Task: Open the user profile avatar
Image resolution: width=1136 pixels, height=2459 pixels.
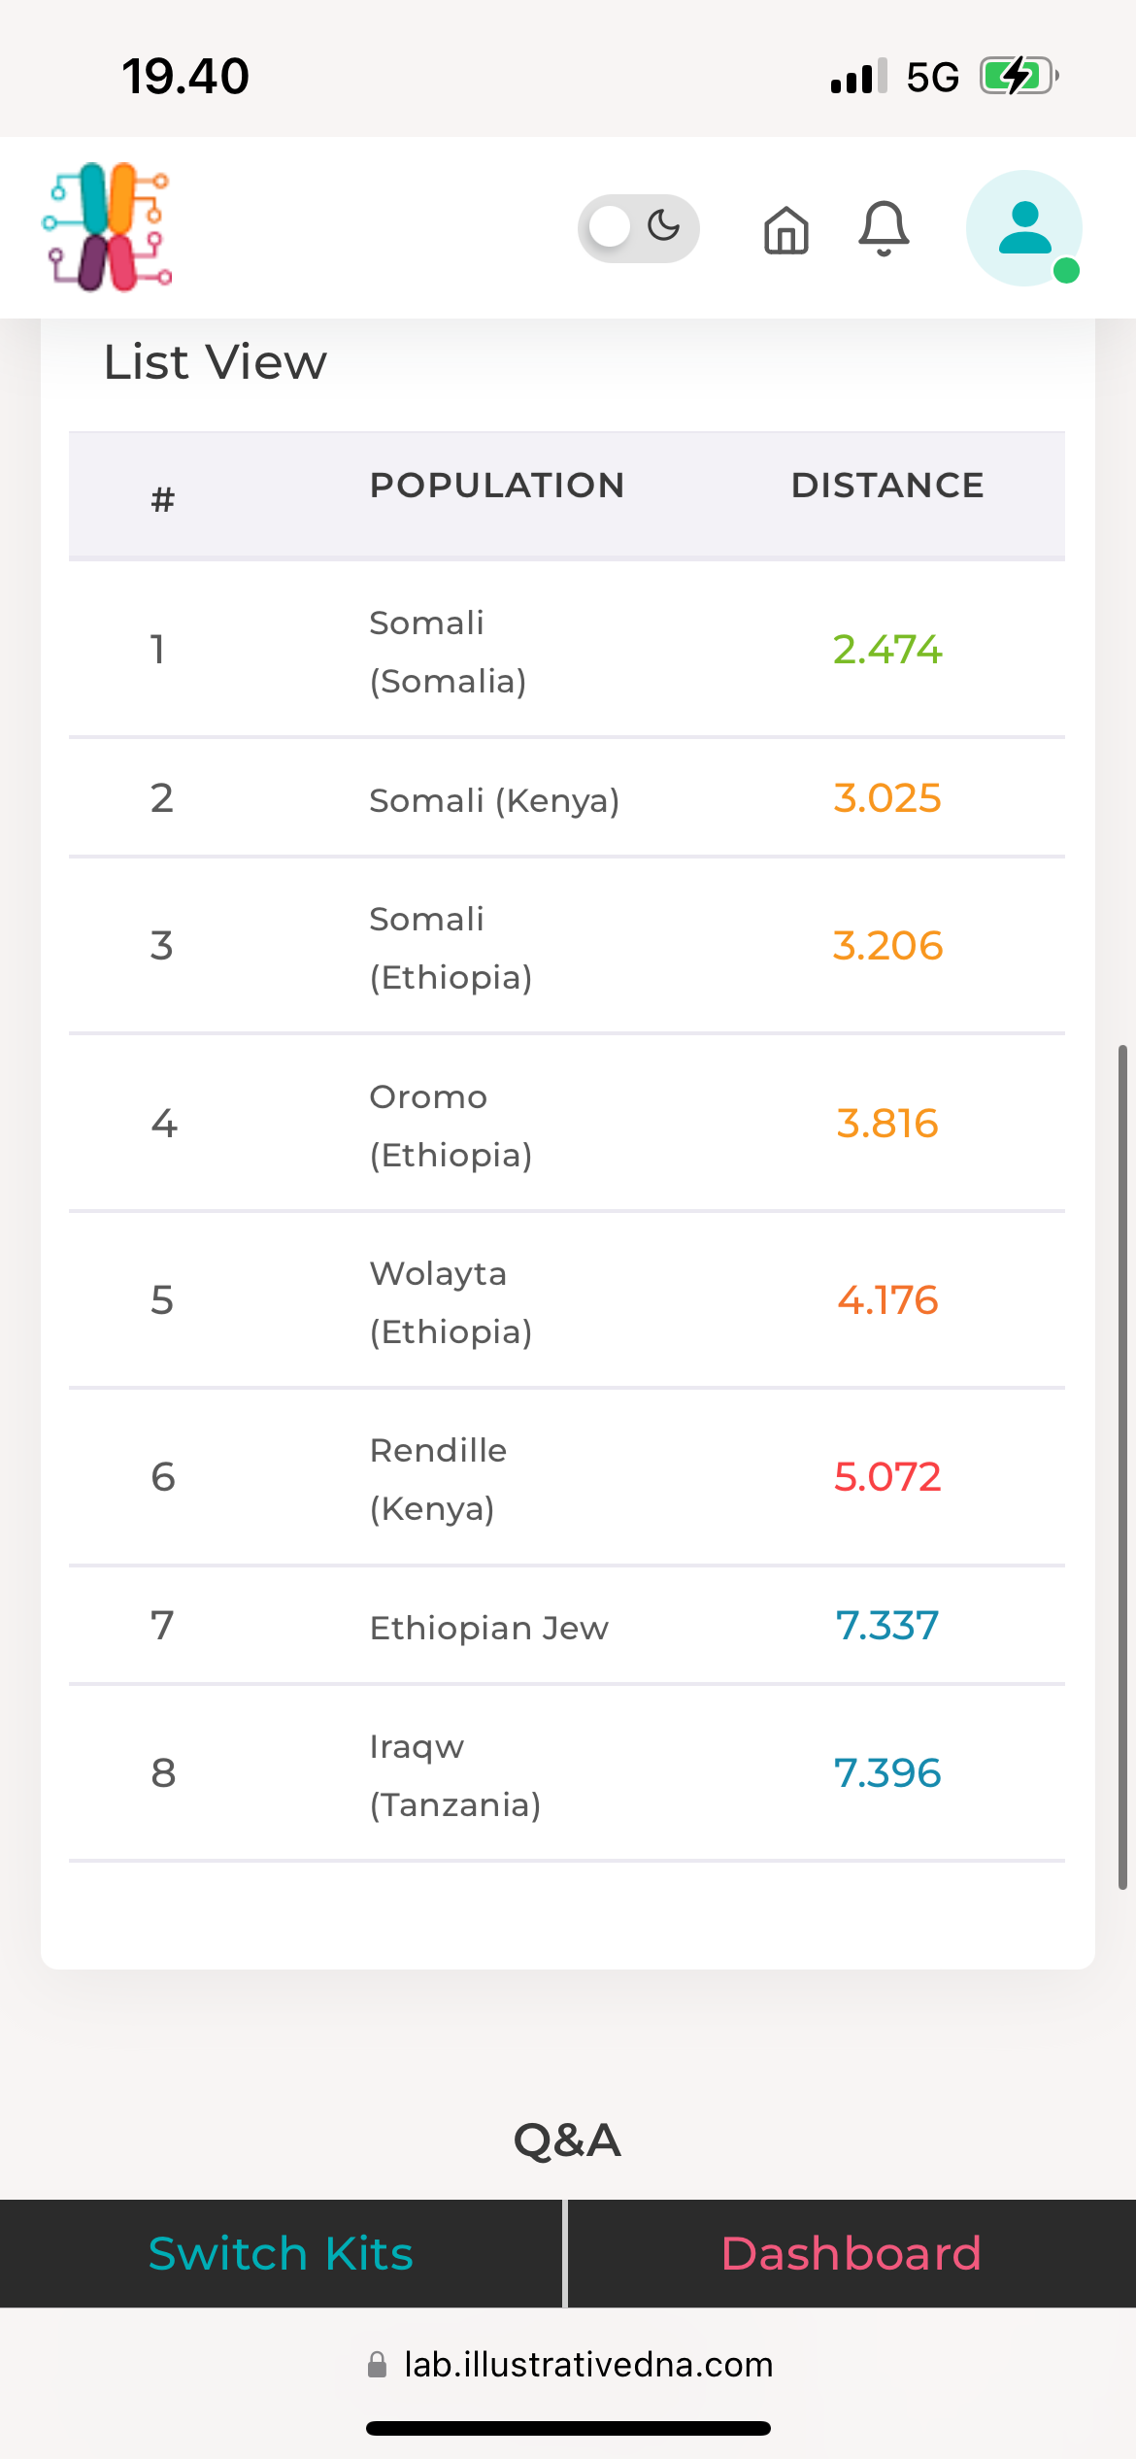Action: (1024, 228)
